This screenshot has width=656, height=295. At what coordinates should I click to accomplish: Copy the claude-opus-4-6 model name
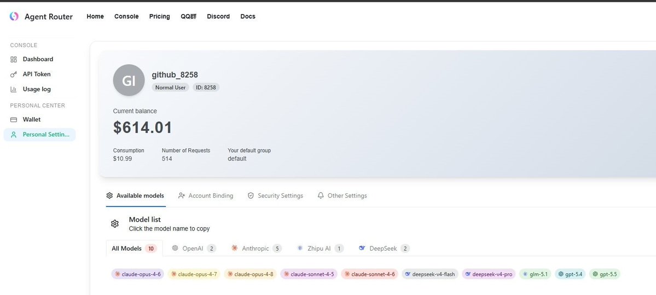tap(138, 275)
